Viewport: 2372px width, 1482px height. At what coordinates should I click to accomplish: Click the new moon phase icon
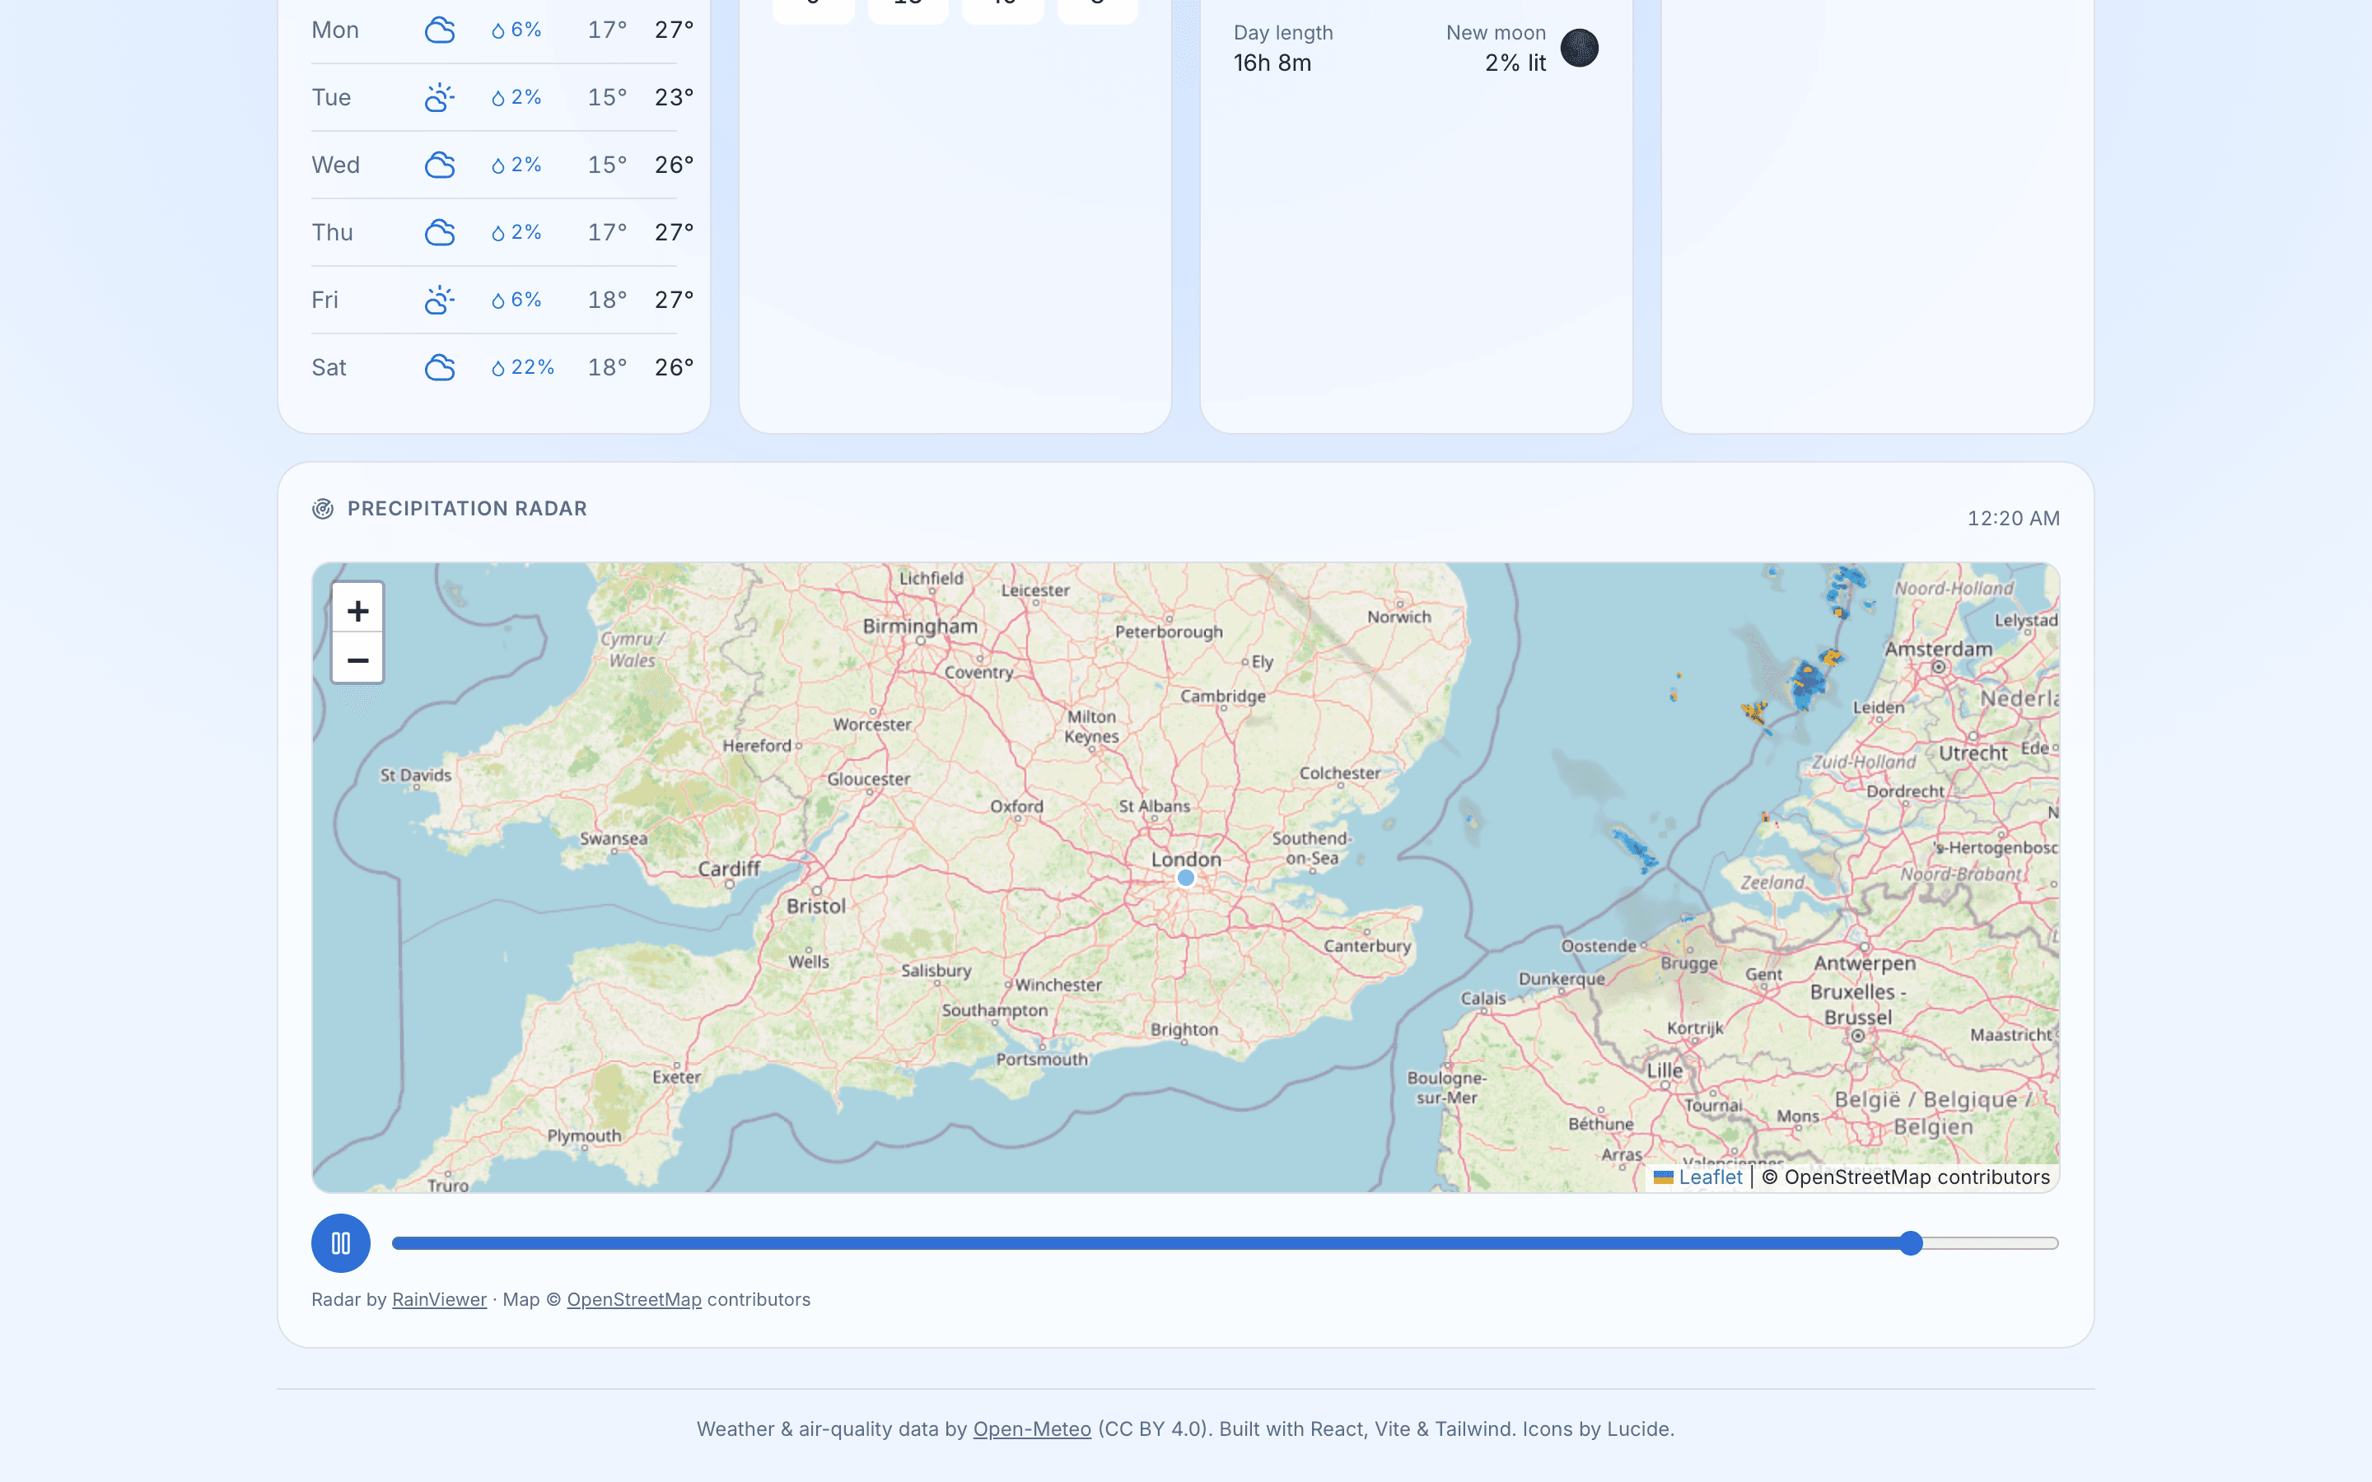click(1579, 48)
